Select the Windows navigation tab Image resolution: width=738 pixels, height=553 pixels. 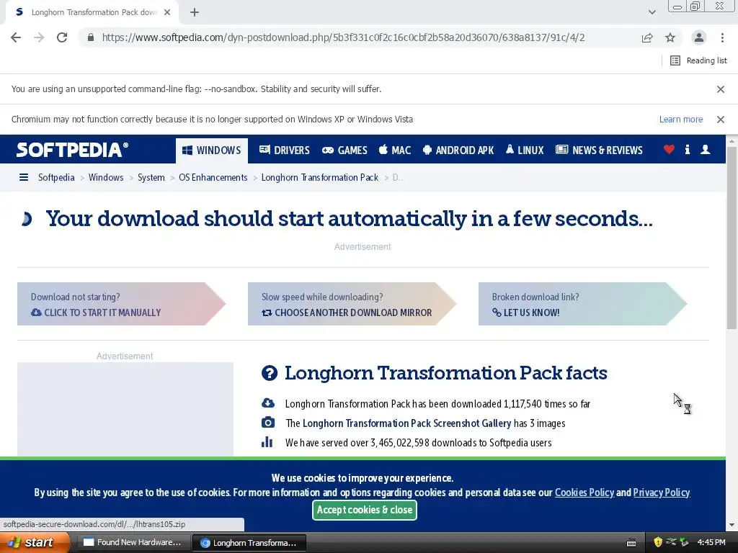pyautogui.click(x=212, y=150)
